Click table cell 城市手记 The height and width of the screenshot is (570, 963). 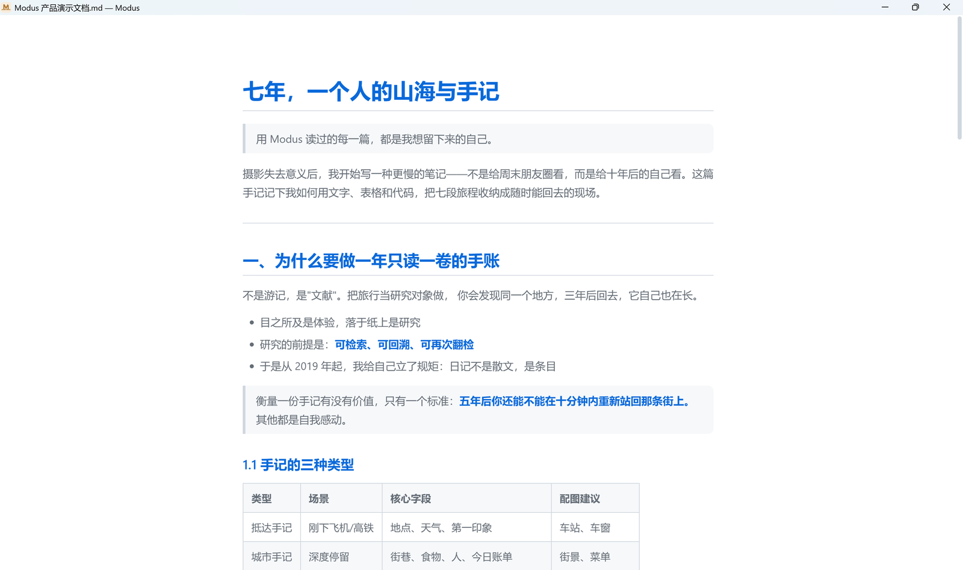[x=271, y=557]
